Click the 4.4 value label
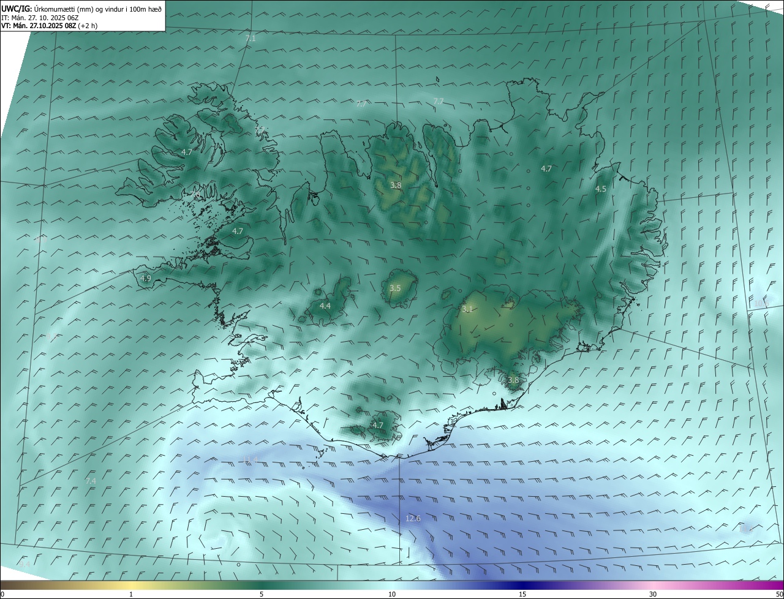The image size is (784, 599). 325,306
